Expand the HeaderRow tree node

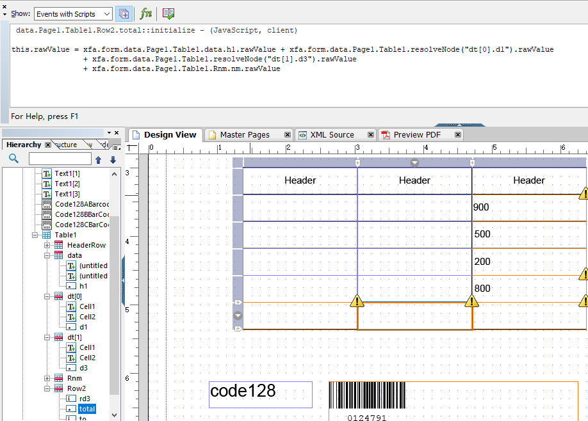(47, 245)
